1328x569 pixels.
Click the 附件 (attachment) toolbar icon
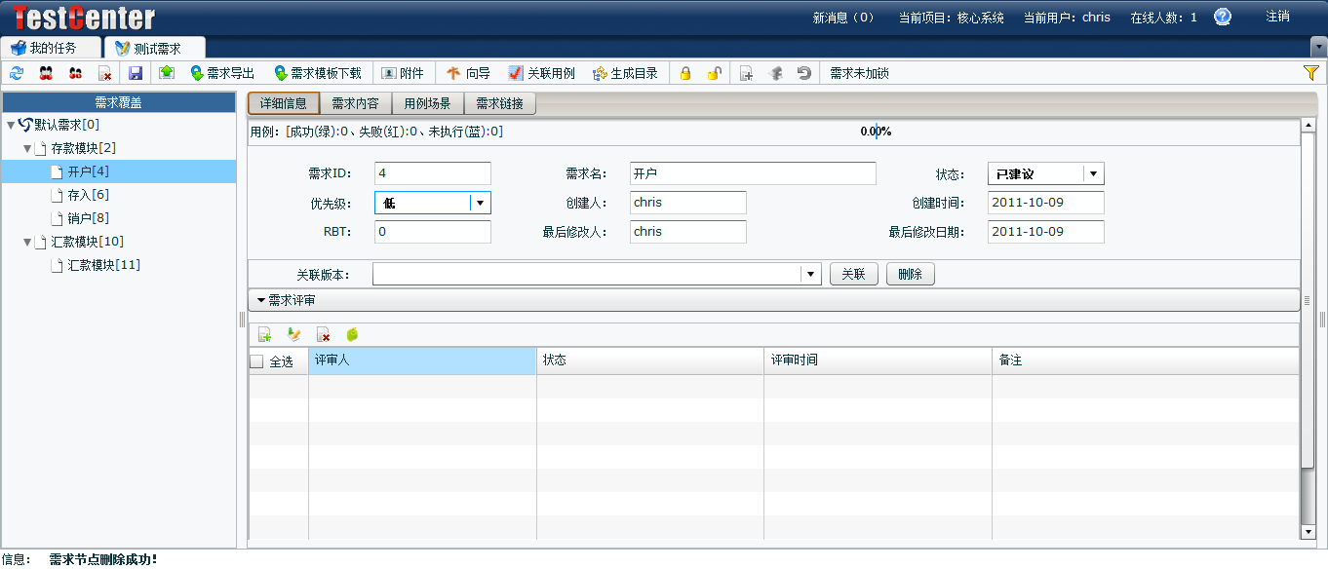tap(404, 72)
